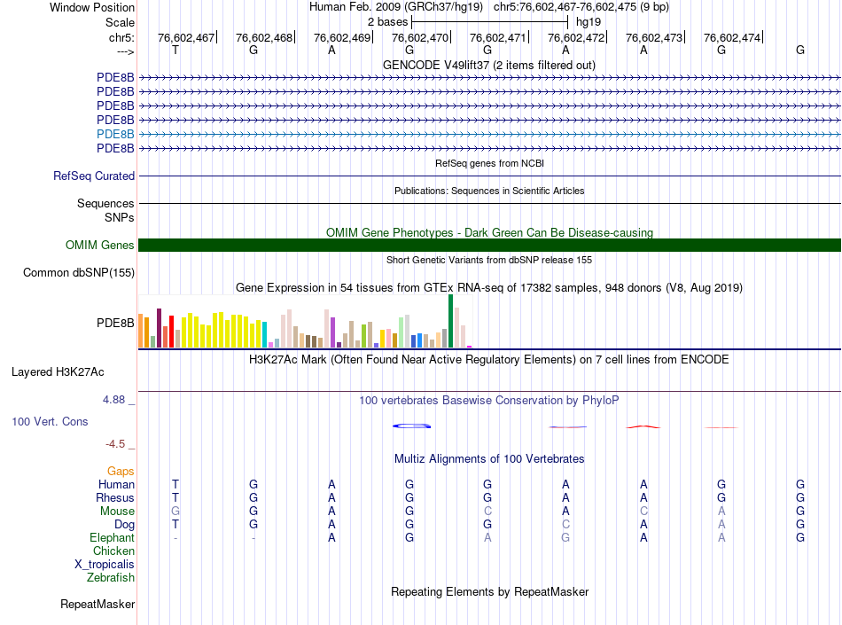This screenshot has width=842, height=625.
Task: Select the Common dbSNP(155) track label
Action: click(79, 273)
